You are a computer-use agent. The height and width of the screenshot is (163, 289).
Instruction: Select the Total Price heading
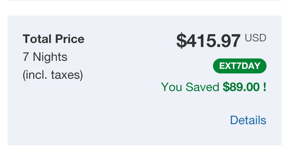tap(54, 39)
